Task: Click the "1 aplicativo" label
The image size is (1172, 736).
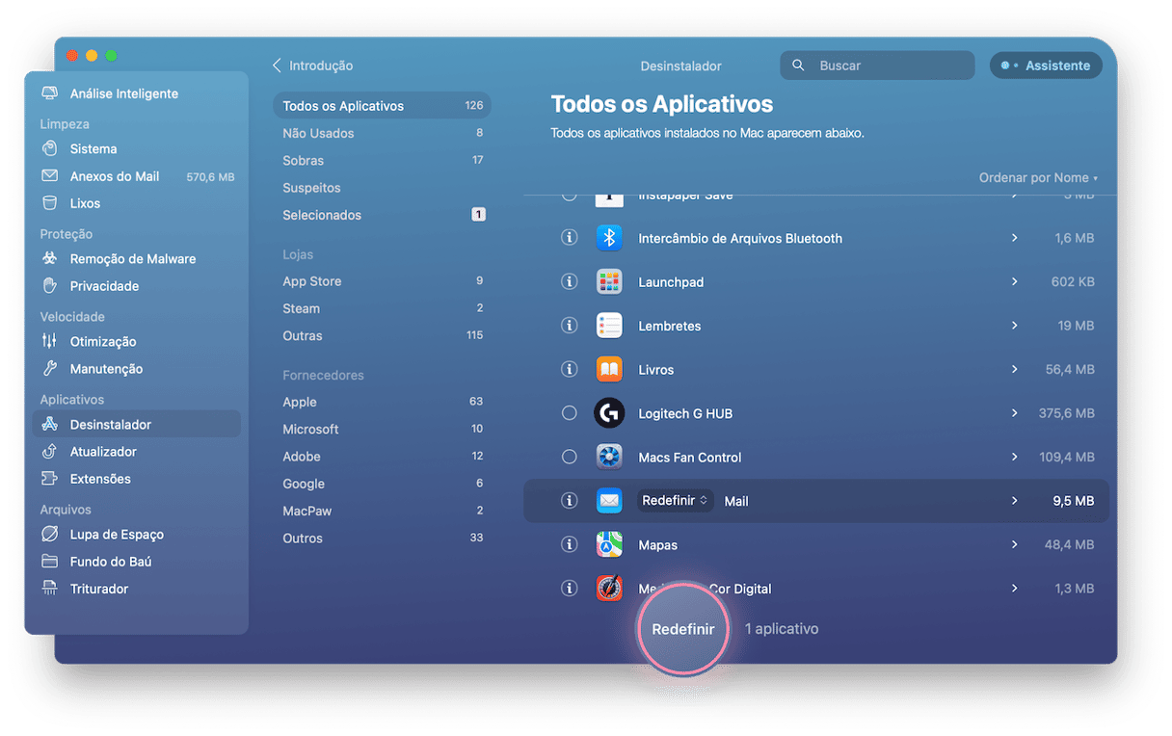Action: point(782,629)
